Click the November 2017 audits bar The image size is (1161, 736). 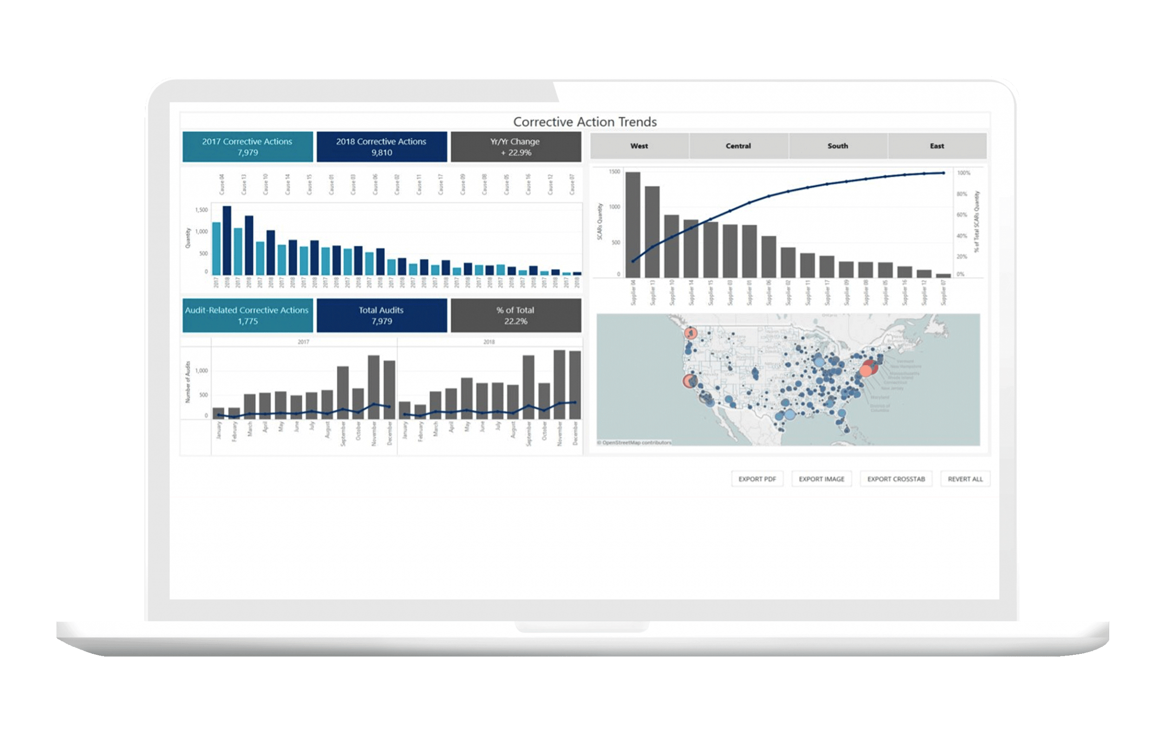(x=374, y=387)
